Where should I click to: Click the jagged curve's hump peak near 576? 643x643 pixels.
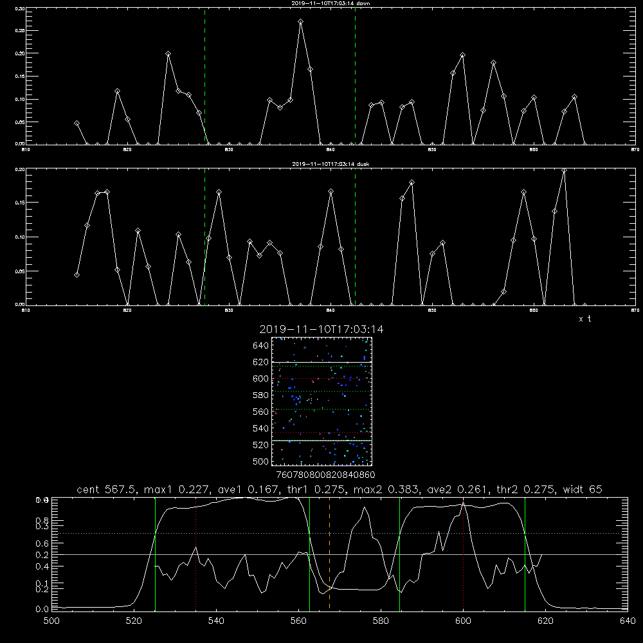(x=364, y=508)
